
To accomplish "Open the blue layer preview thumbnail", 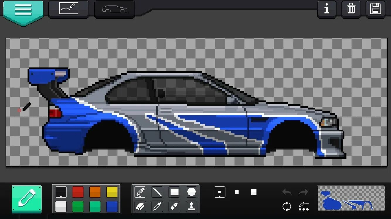I will pos(351,198).
